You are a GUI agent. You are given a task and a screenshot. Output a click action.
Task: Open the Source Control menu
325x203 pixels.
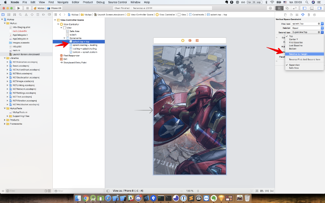click(117, 2)
